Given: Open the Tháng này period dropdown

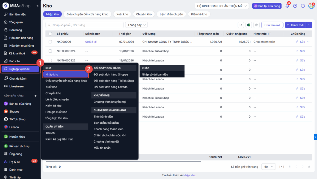Looking at the screenshot, I should (137, 25).
